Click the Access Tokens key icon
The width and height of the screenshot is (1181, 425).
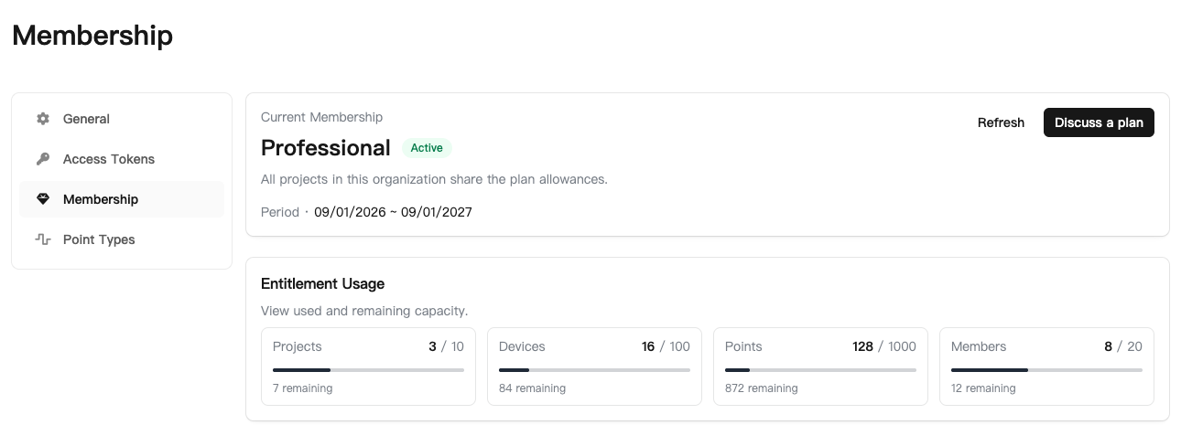point(42,159)
